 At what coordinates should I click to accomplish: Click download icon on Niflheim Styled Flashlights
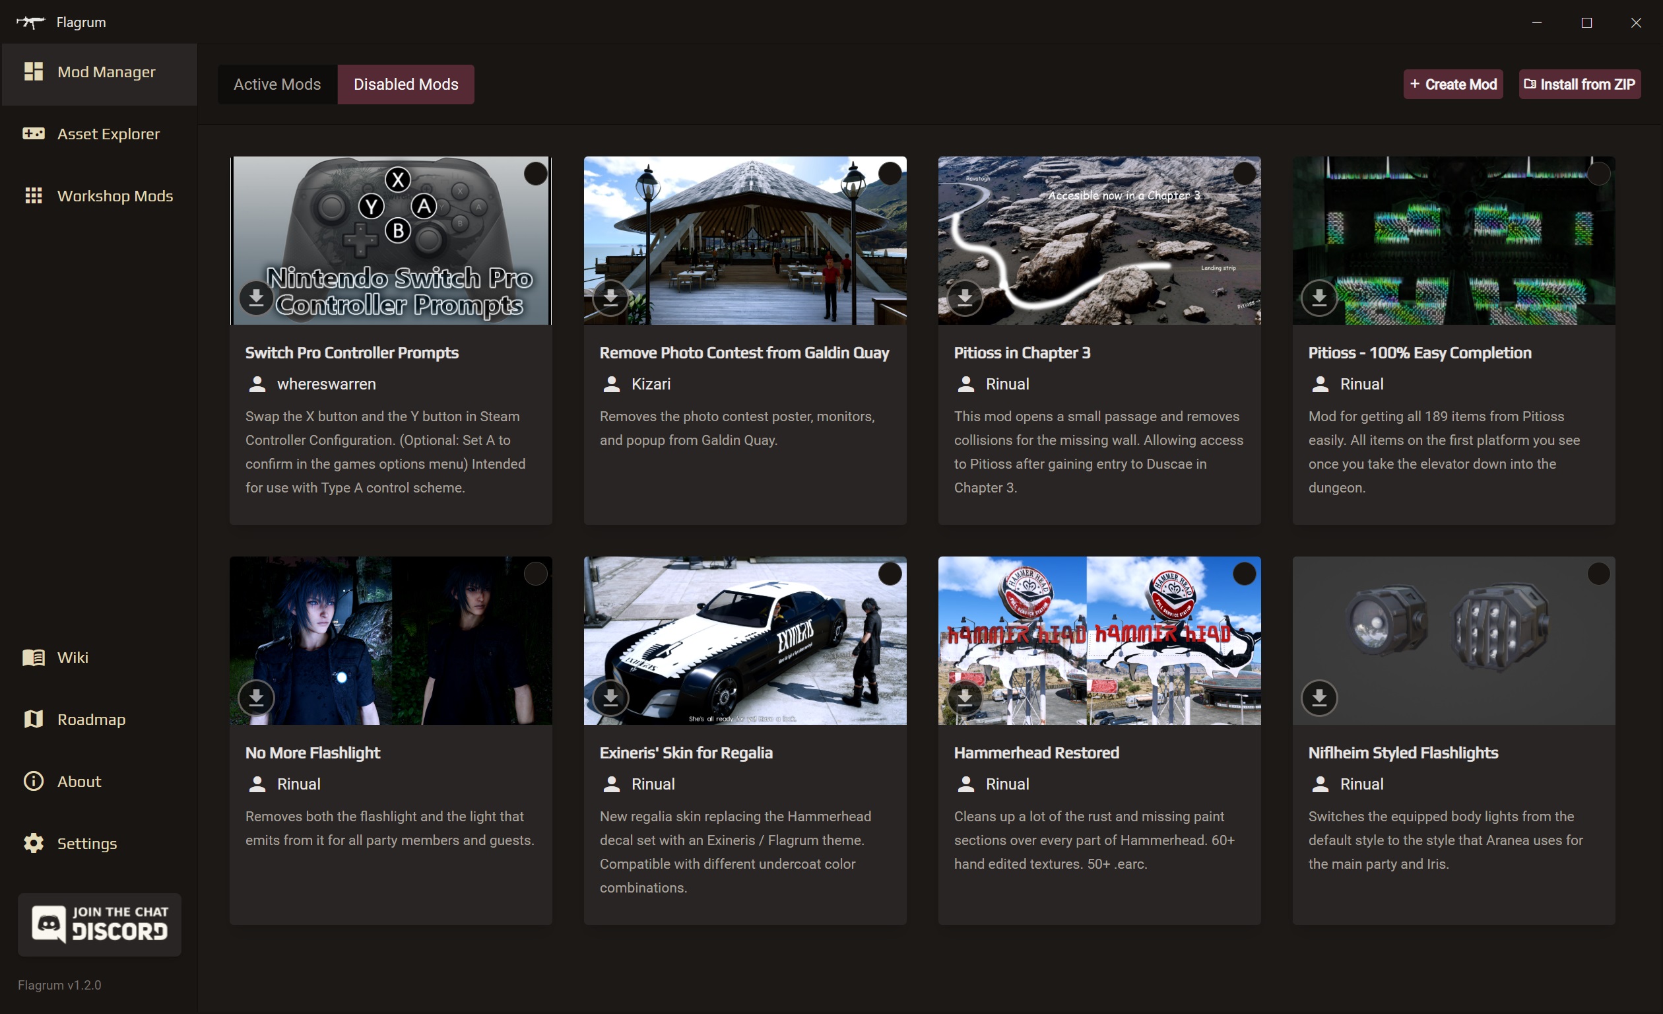1319,697
